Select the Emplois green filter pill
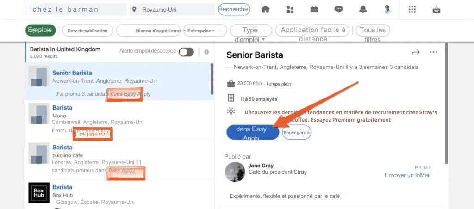474x209 pixels. coord(41,30)
